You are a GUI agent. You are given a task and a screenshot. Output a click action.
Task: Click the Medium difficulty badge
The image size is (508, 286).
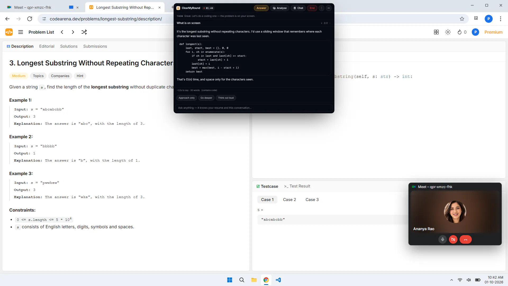(x=19, y=76)
